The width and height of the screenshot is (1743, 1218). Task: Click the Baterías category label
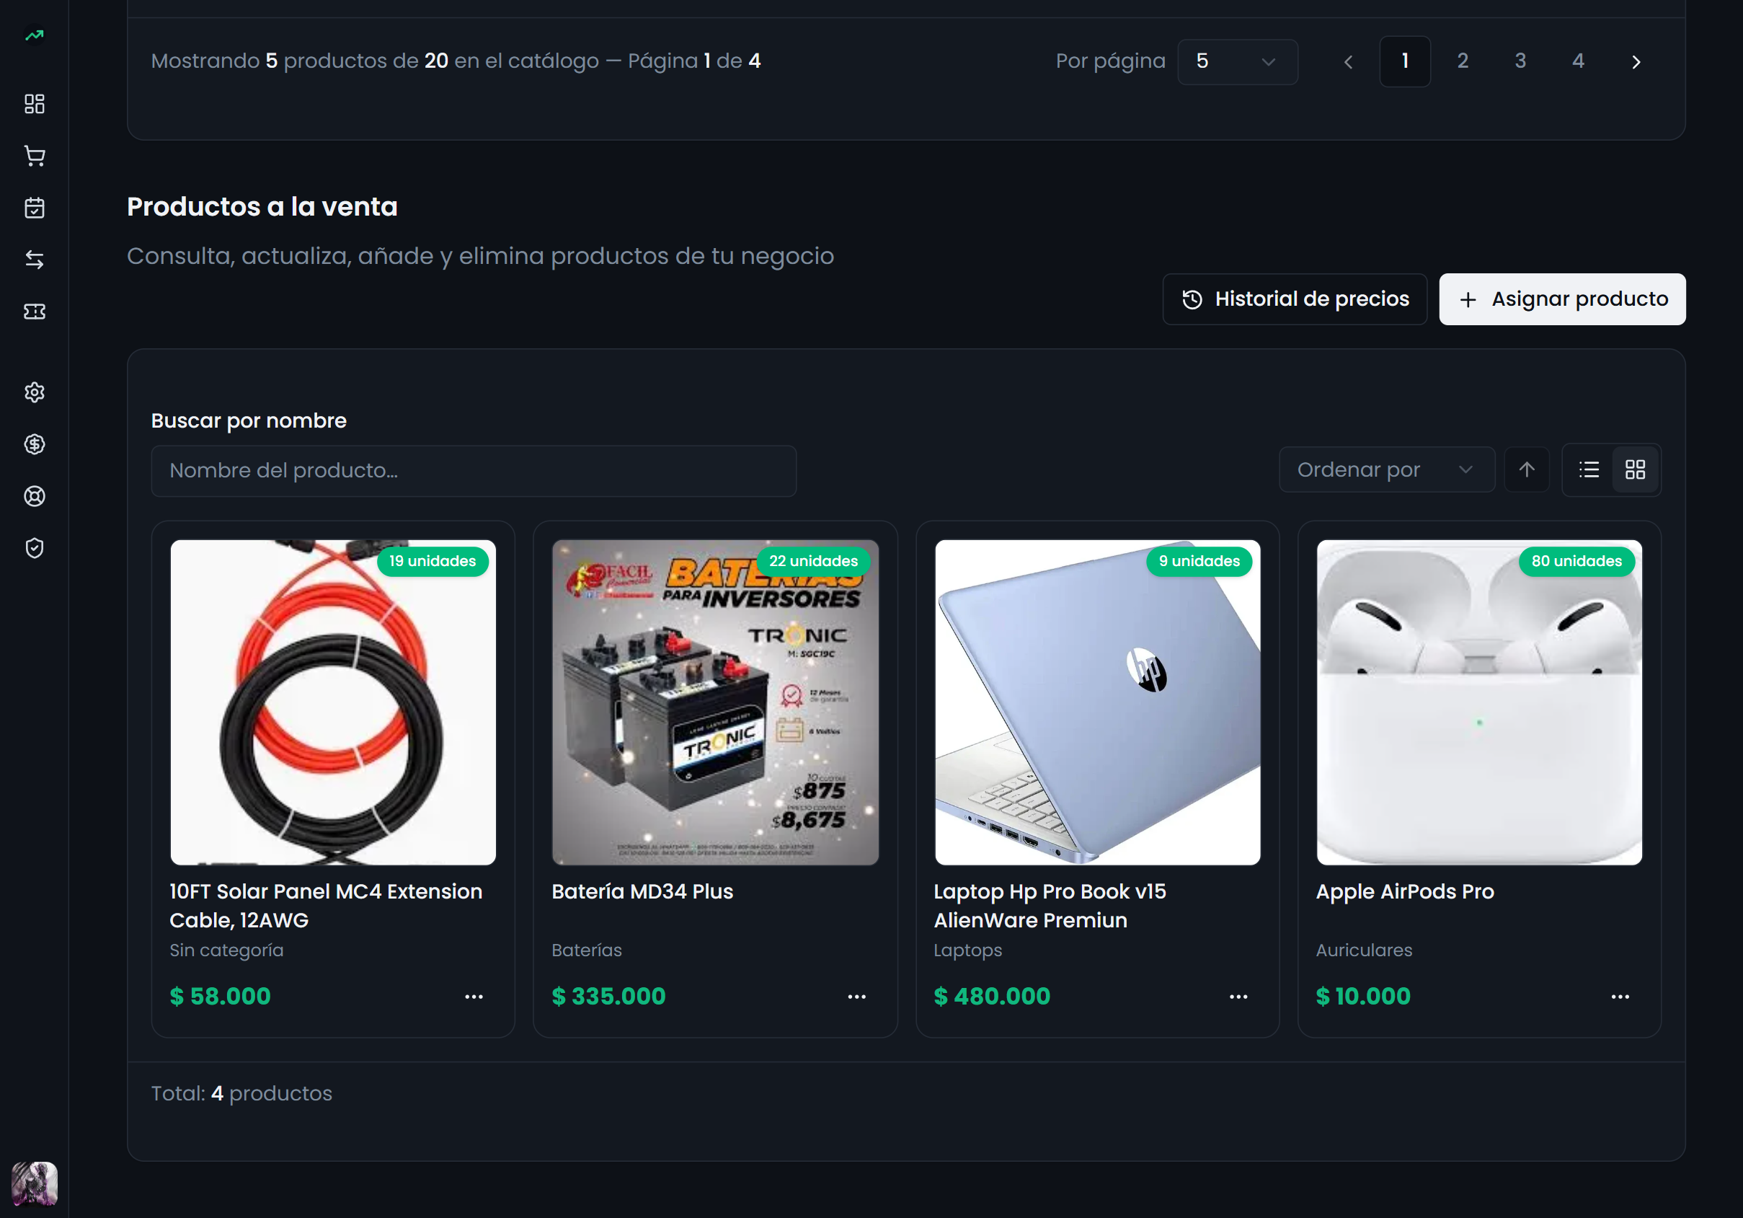coord(587,950)
